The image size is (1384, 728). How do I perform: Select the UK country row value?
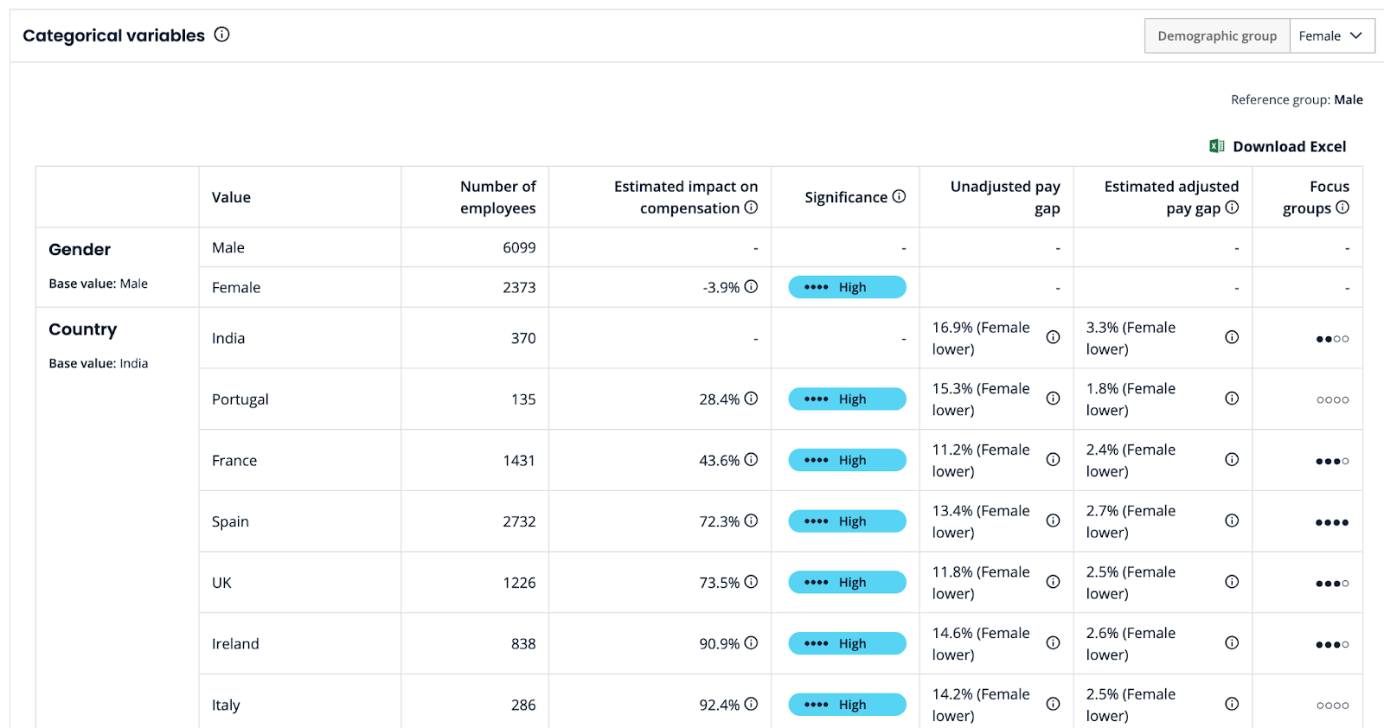(221, 583)
